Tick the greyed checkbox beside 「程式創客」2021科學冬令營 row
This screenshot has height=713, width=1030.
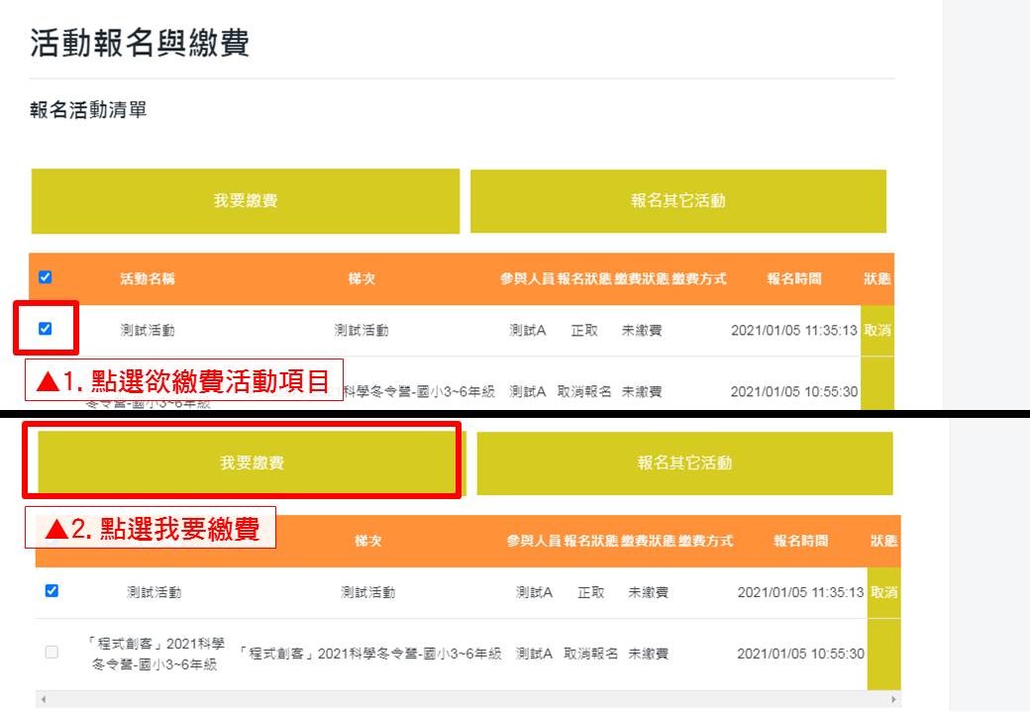coord(51,652)
